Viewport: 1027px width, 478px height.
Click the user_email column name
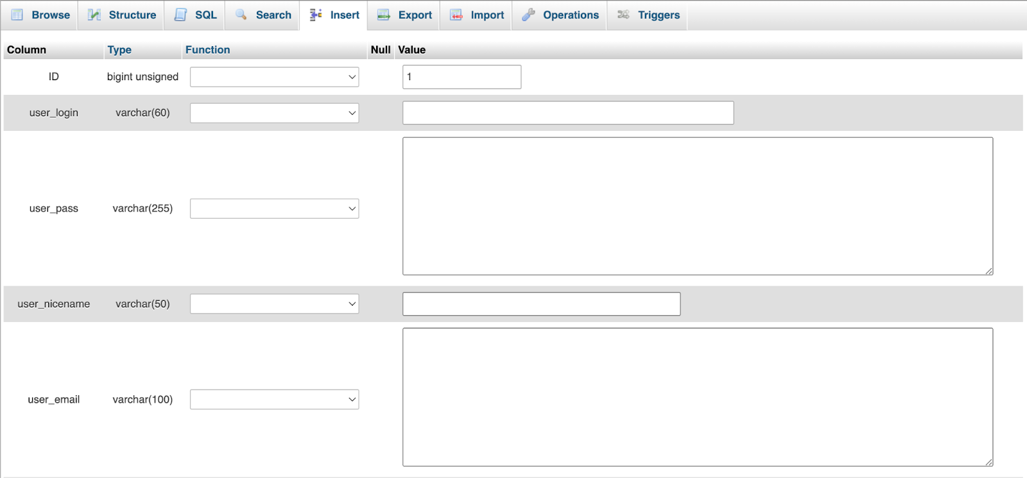[54, 400]
